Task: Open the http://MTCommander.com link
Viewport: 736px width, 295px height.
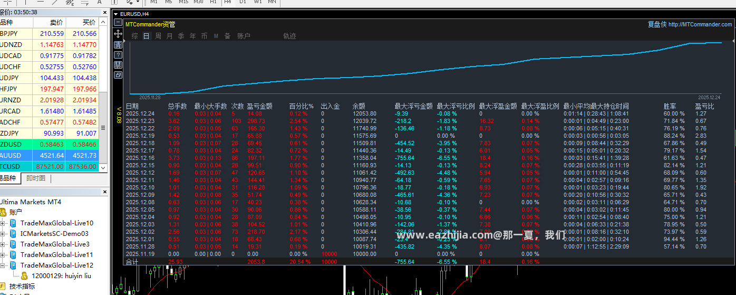Action: point(700,24)
